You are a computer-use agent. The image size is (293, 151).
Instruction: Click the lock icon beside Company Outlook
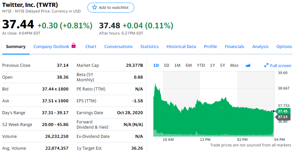click(x=74, y=45)
